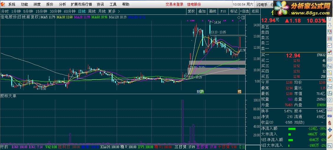Click the F10 sidebar icon

(x=330, y=66)
